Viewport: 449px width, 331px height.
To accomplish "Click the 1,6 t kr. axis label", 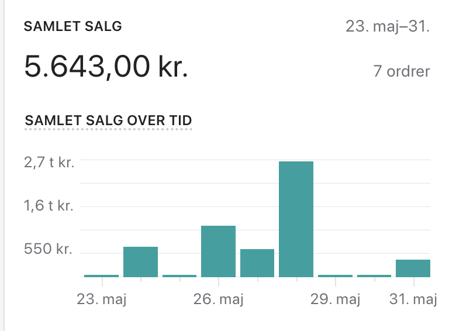I will (x=49, y=206).
